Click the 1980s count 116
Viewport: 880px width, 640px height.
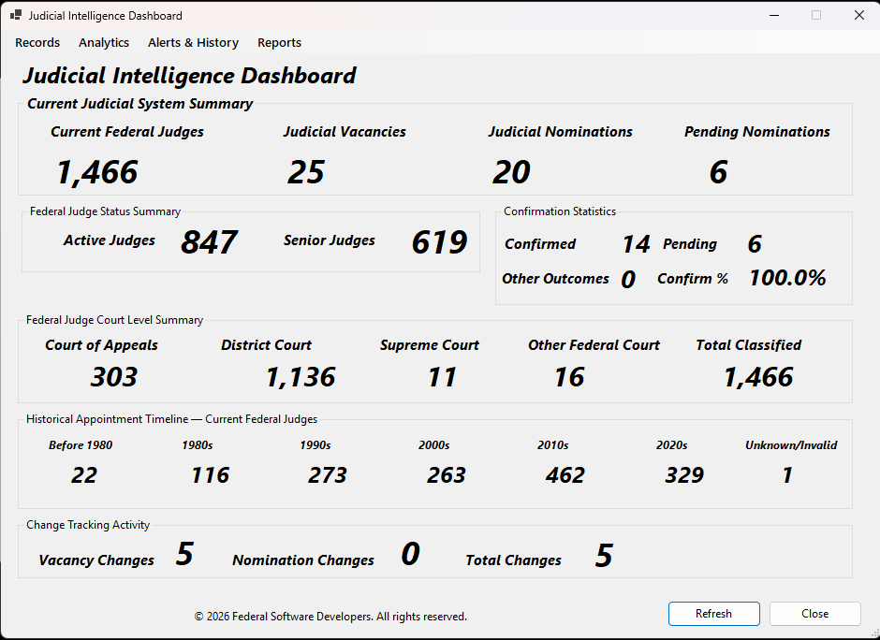pos(210,475)
